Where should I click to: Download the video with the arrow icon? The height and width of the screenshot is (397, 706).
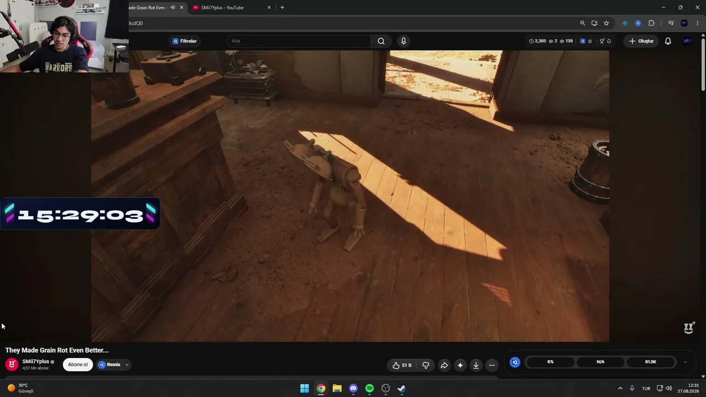pos(476,365)
